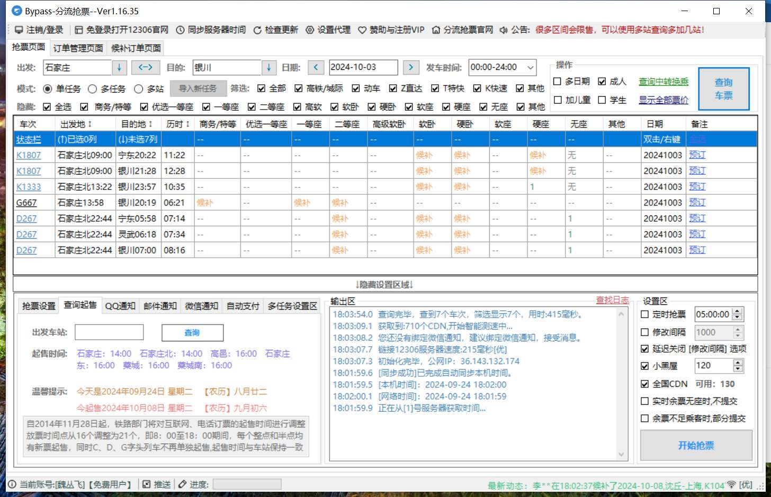Click 预订 link for train K1333
Screen dimensions: 771x497
point(697,186)
